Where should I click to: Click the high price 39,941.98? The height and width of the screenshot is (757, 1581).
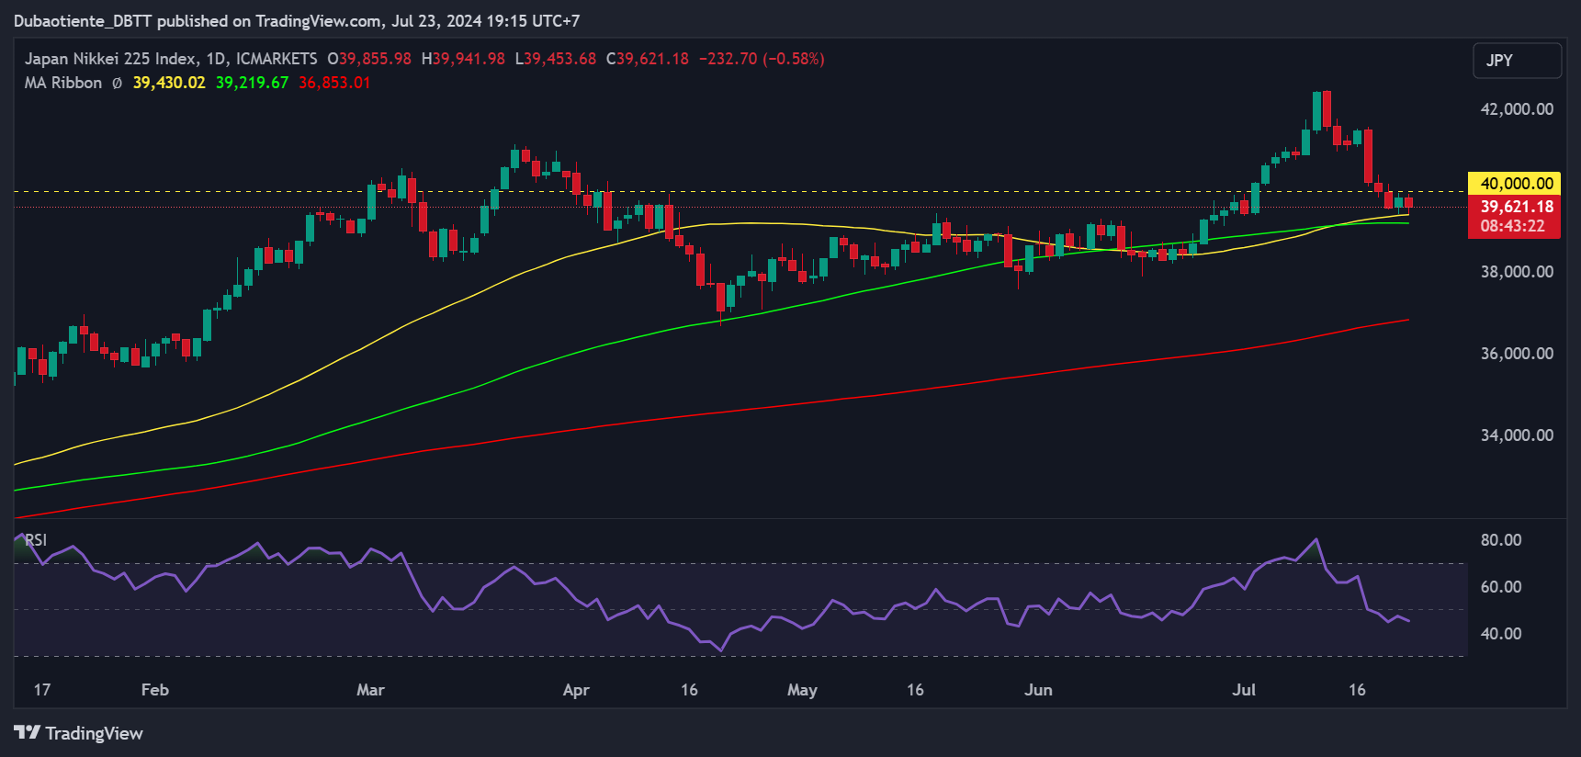[x=469, y=59]
